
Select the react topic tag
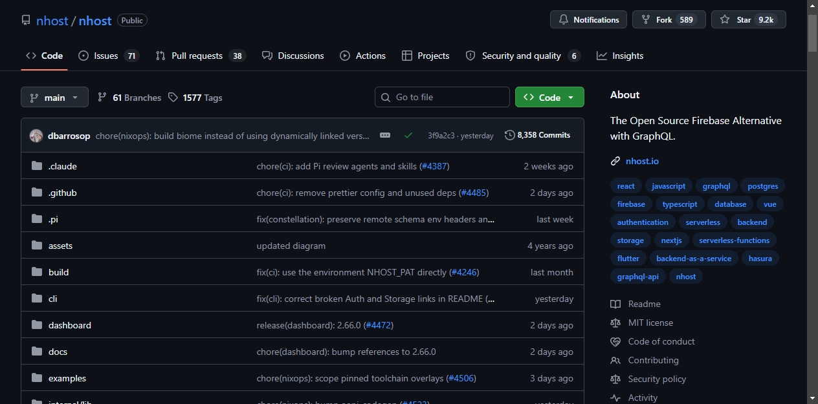pyautogui.click(x=626, y=186)
